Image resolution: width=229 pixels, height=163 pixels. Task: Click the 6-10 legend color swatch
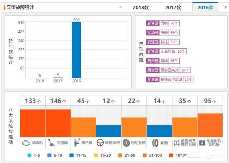point(49,155)
